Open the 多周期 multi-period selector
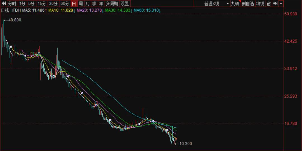The image size is (302, 151). tap(112, 4)
